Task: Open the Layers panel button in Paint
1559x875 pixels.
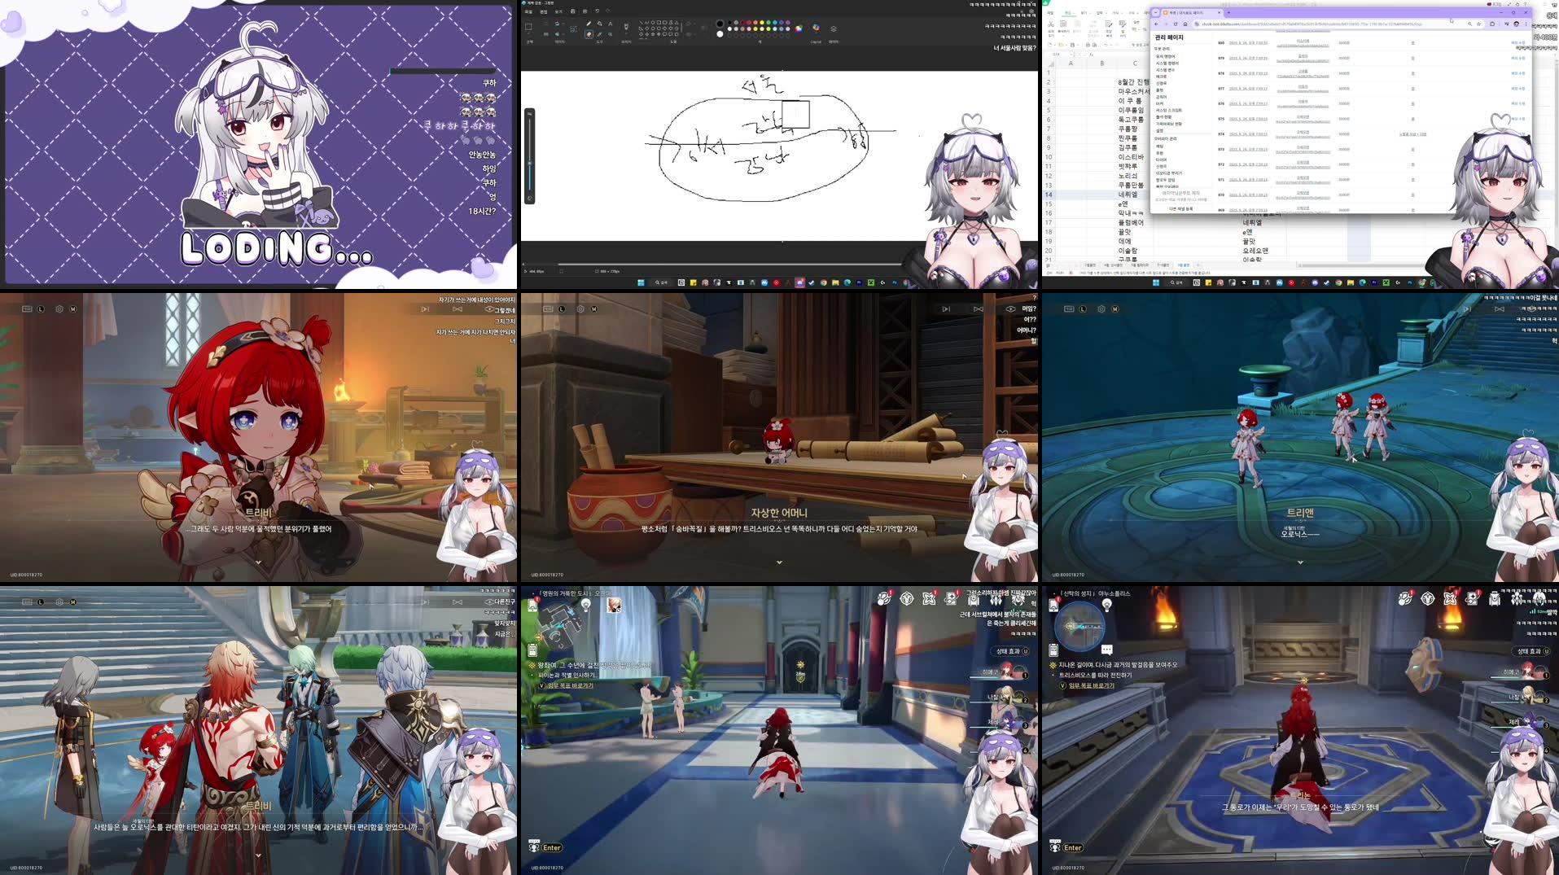Action: (x=834, y=28)
